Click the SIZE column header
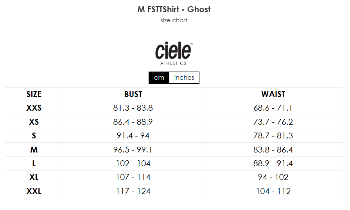This screenshot has height=210, width=350. pyautogui.click(x=34, y=94)
